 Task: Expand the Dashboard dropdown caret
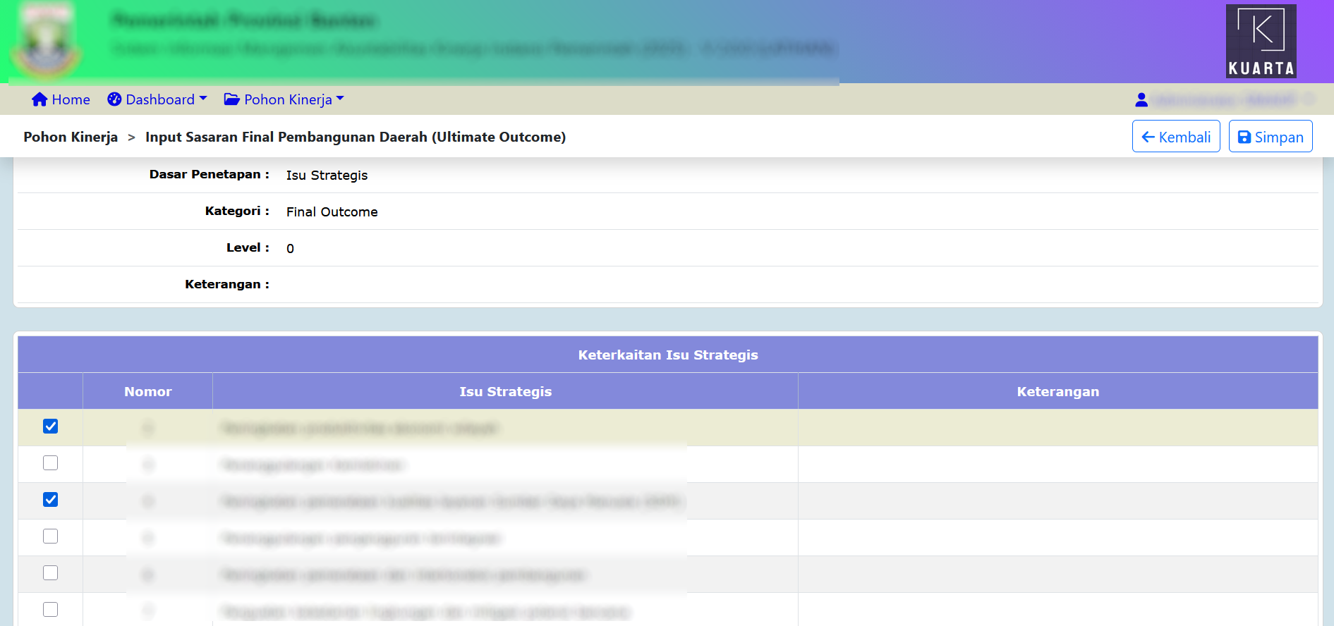tap(203, 99)
